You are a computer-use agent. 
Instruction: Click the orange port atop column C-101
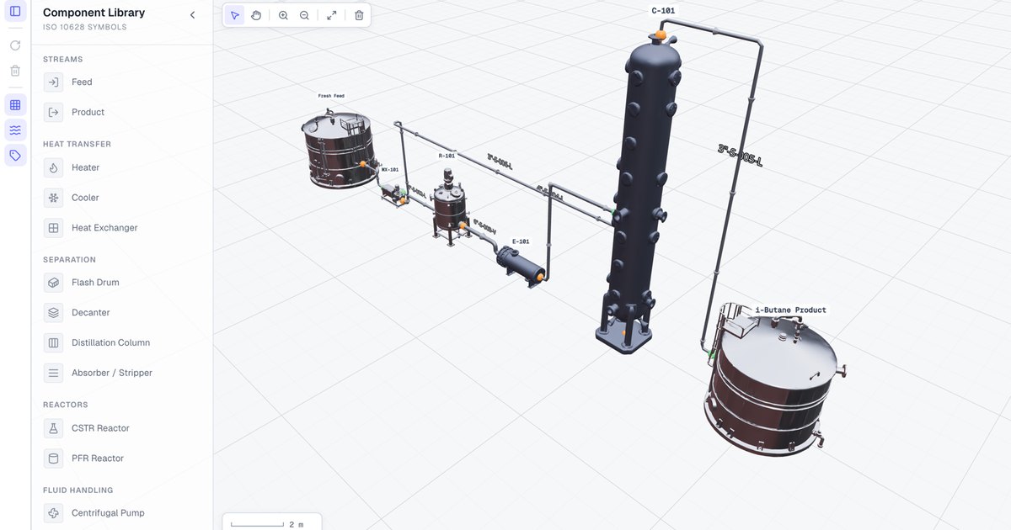tap(662, 35)
